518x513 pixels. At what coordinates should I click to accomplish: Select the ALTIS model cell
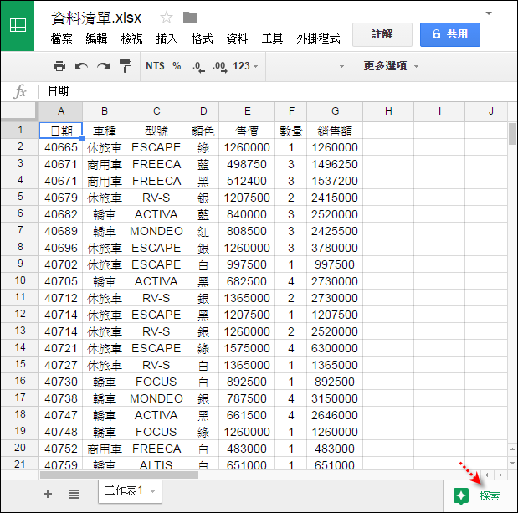pos(156,464)
